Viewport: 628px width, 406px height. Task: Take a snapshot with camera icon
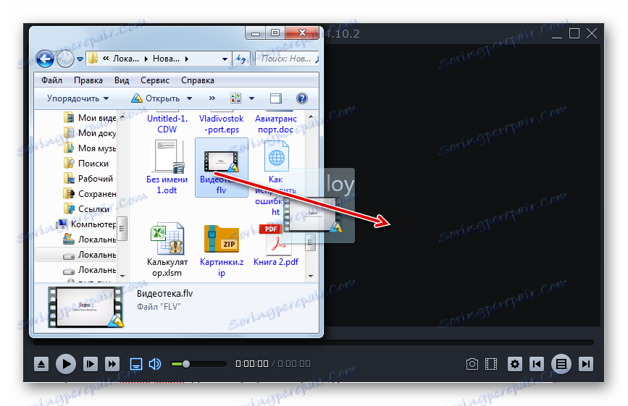[x=472, y=364]
